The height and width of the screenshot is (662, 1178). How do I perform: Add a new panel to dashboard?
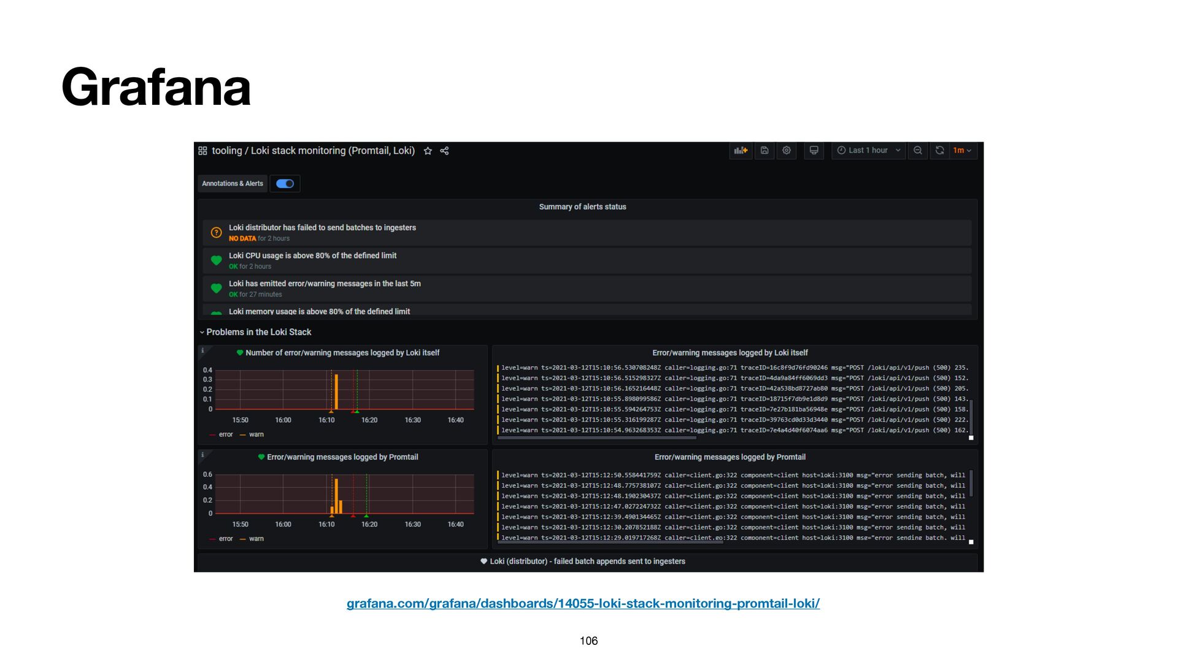(x=741, y=150)
